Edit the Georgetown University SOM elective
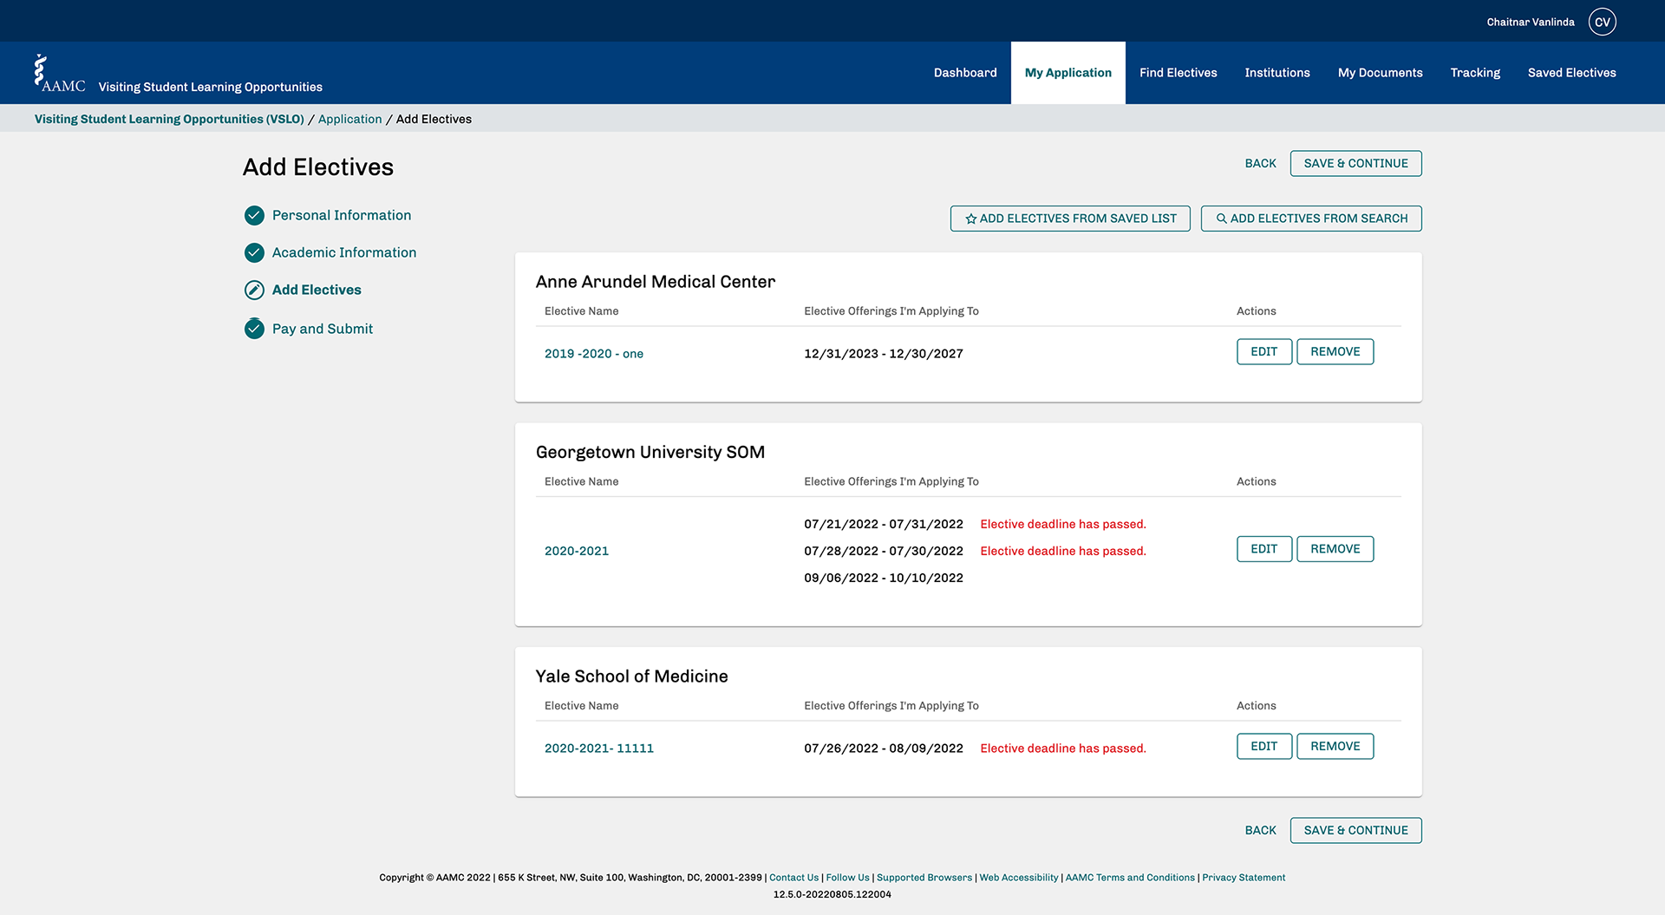The height and width of the screenshot is (915, 1665). pyautogui.click(x=1264, y=549)
